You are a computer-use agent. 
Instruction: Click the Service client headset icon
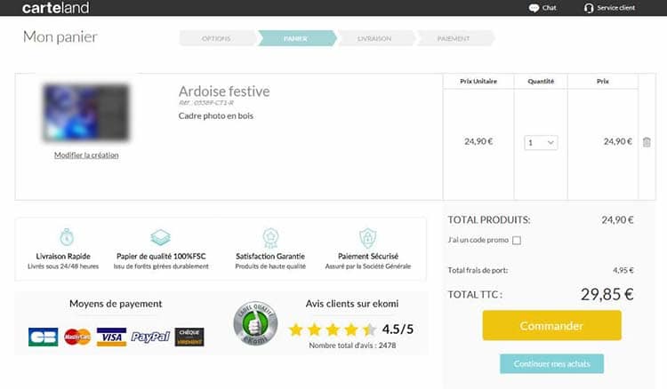[588, 8]
